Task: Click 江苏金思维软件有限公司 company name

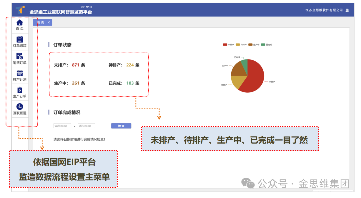Action: pos(324,10)
